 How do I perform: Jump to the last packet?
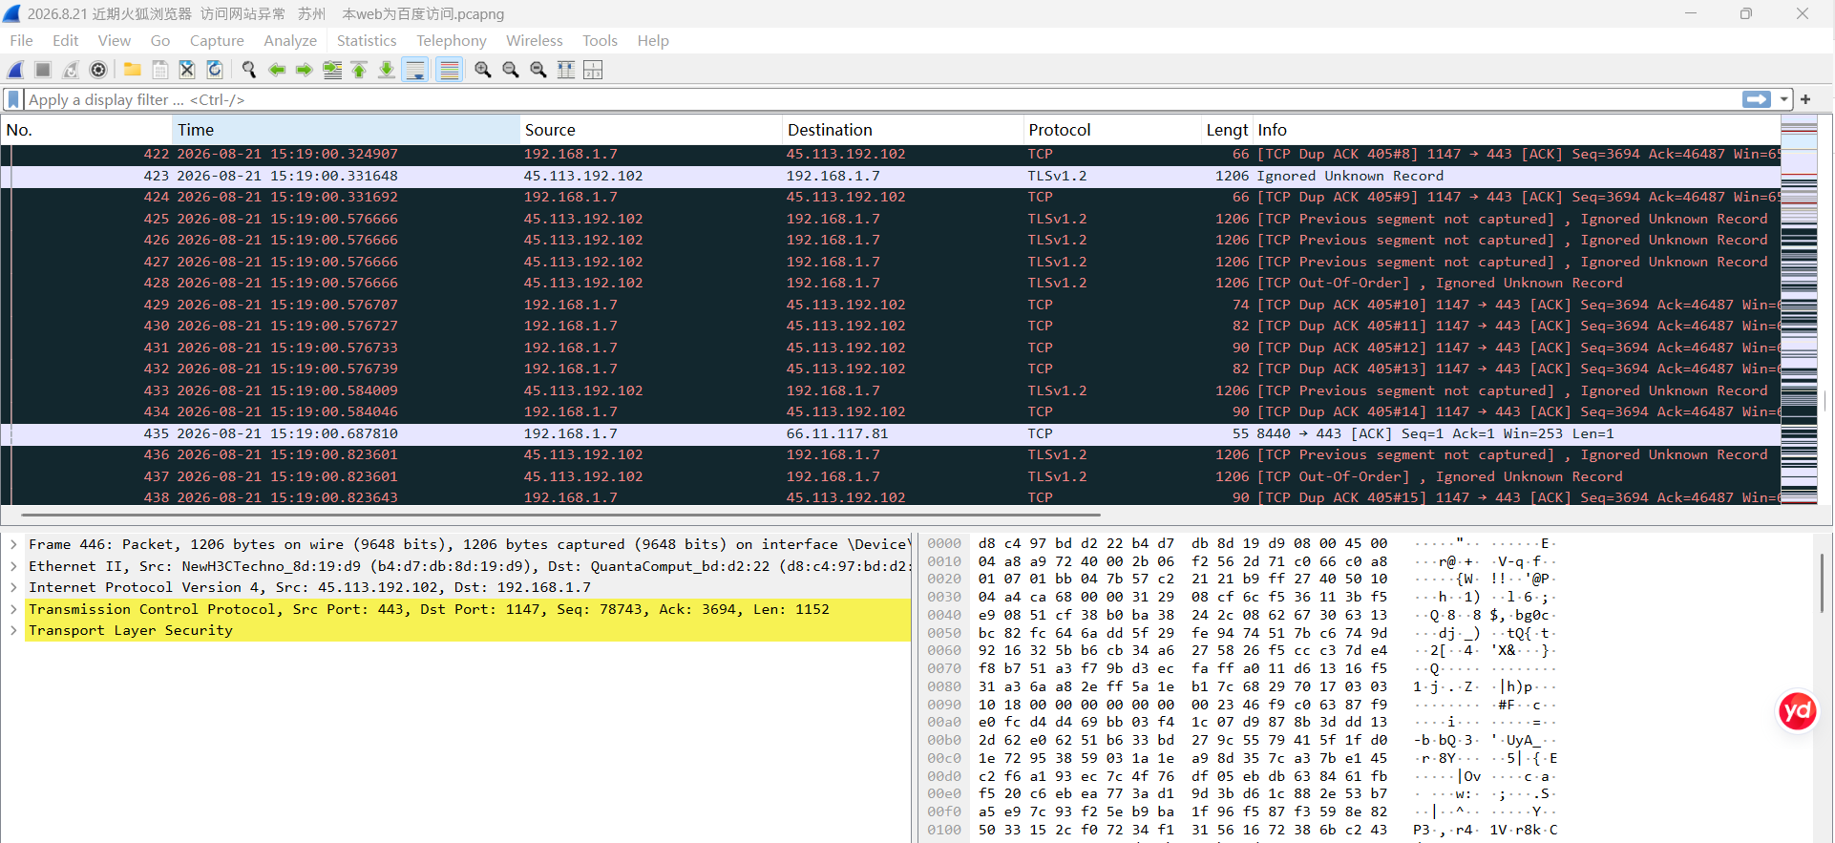point(387,70)
